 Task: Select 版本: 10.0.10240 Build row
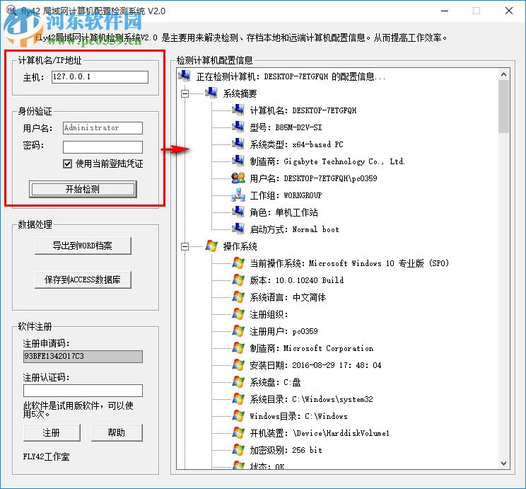pyautogui.click(x=296, y=280)
